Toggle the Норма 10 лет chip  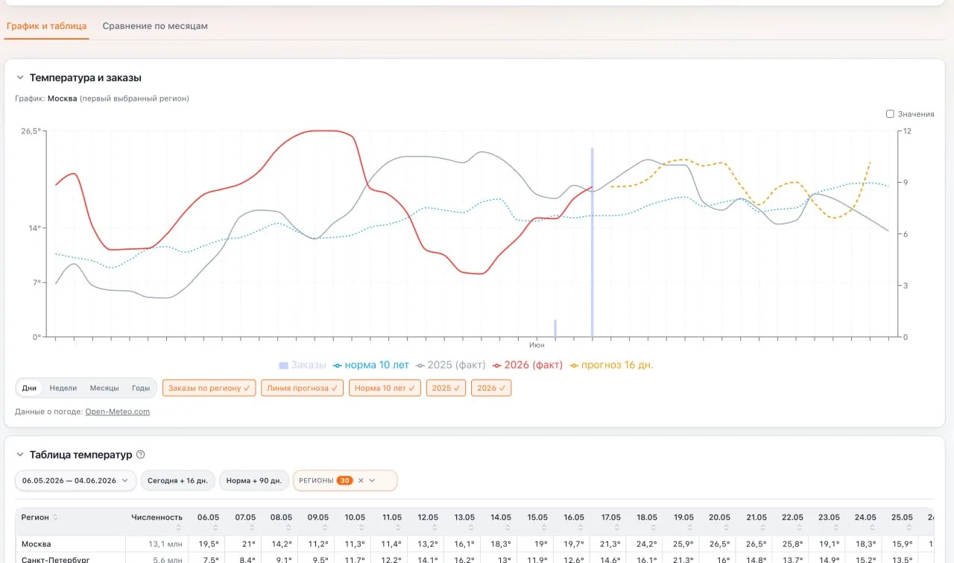(385, 388)
